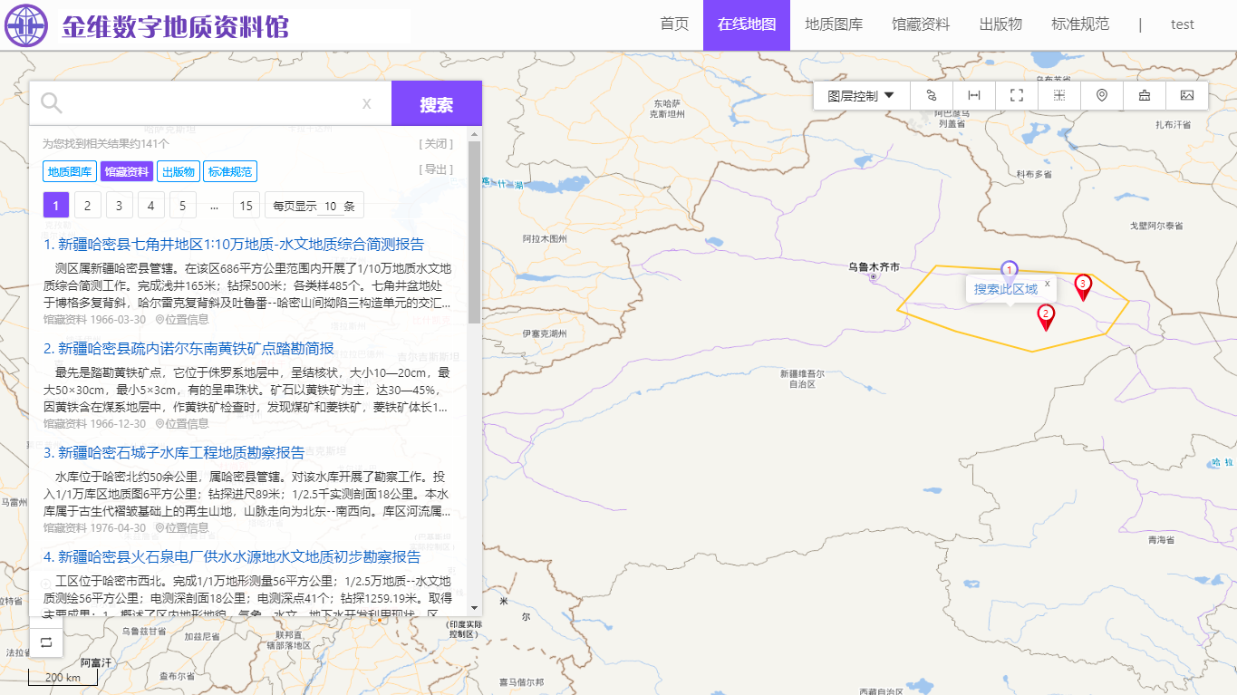Click red map marker number 2
The width and height of the screenshot is (1237, 695).
click(x=1046, y=317)
